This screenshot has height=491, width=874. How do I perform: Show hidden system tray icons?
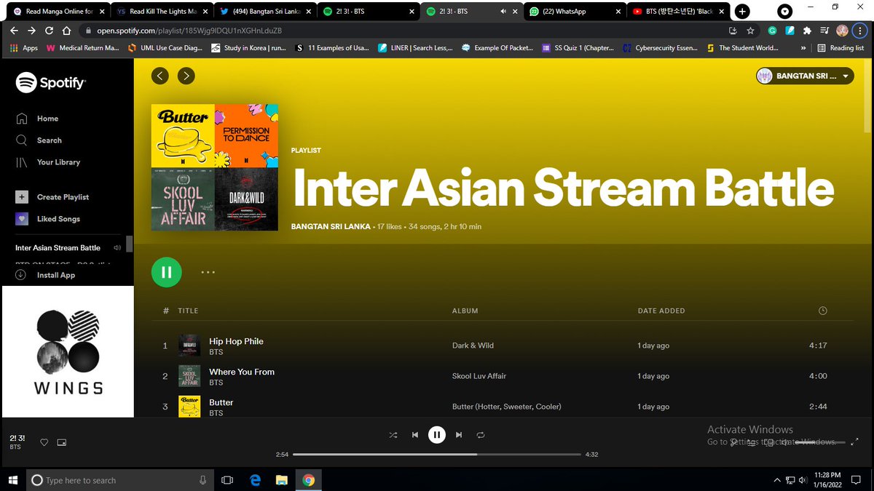coord(778,480)
